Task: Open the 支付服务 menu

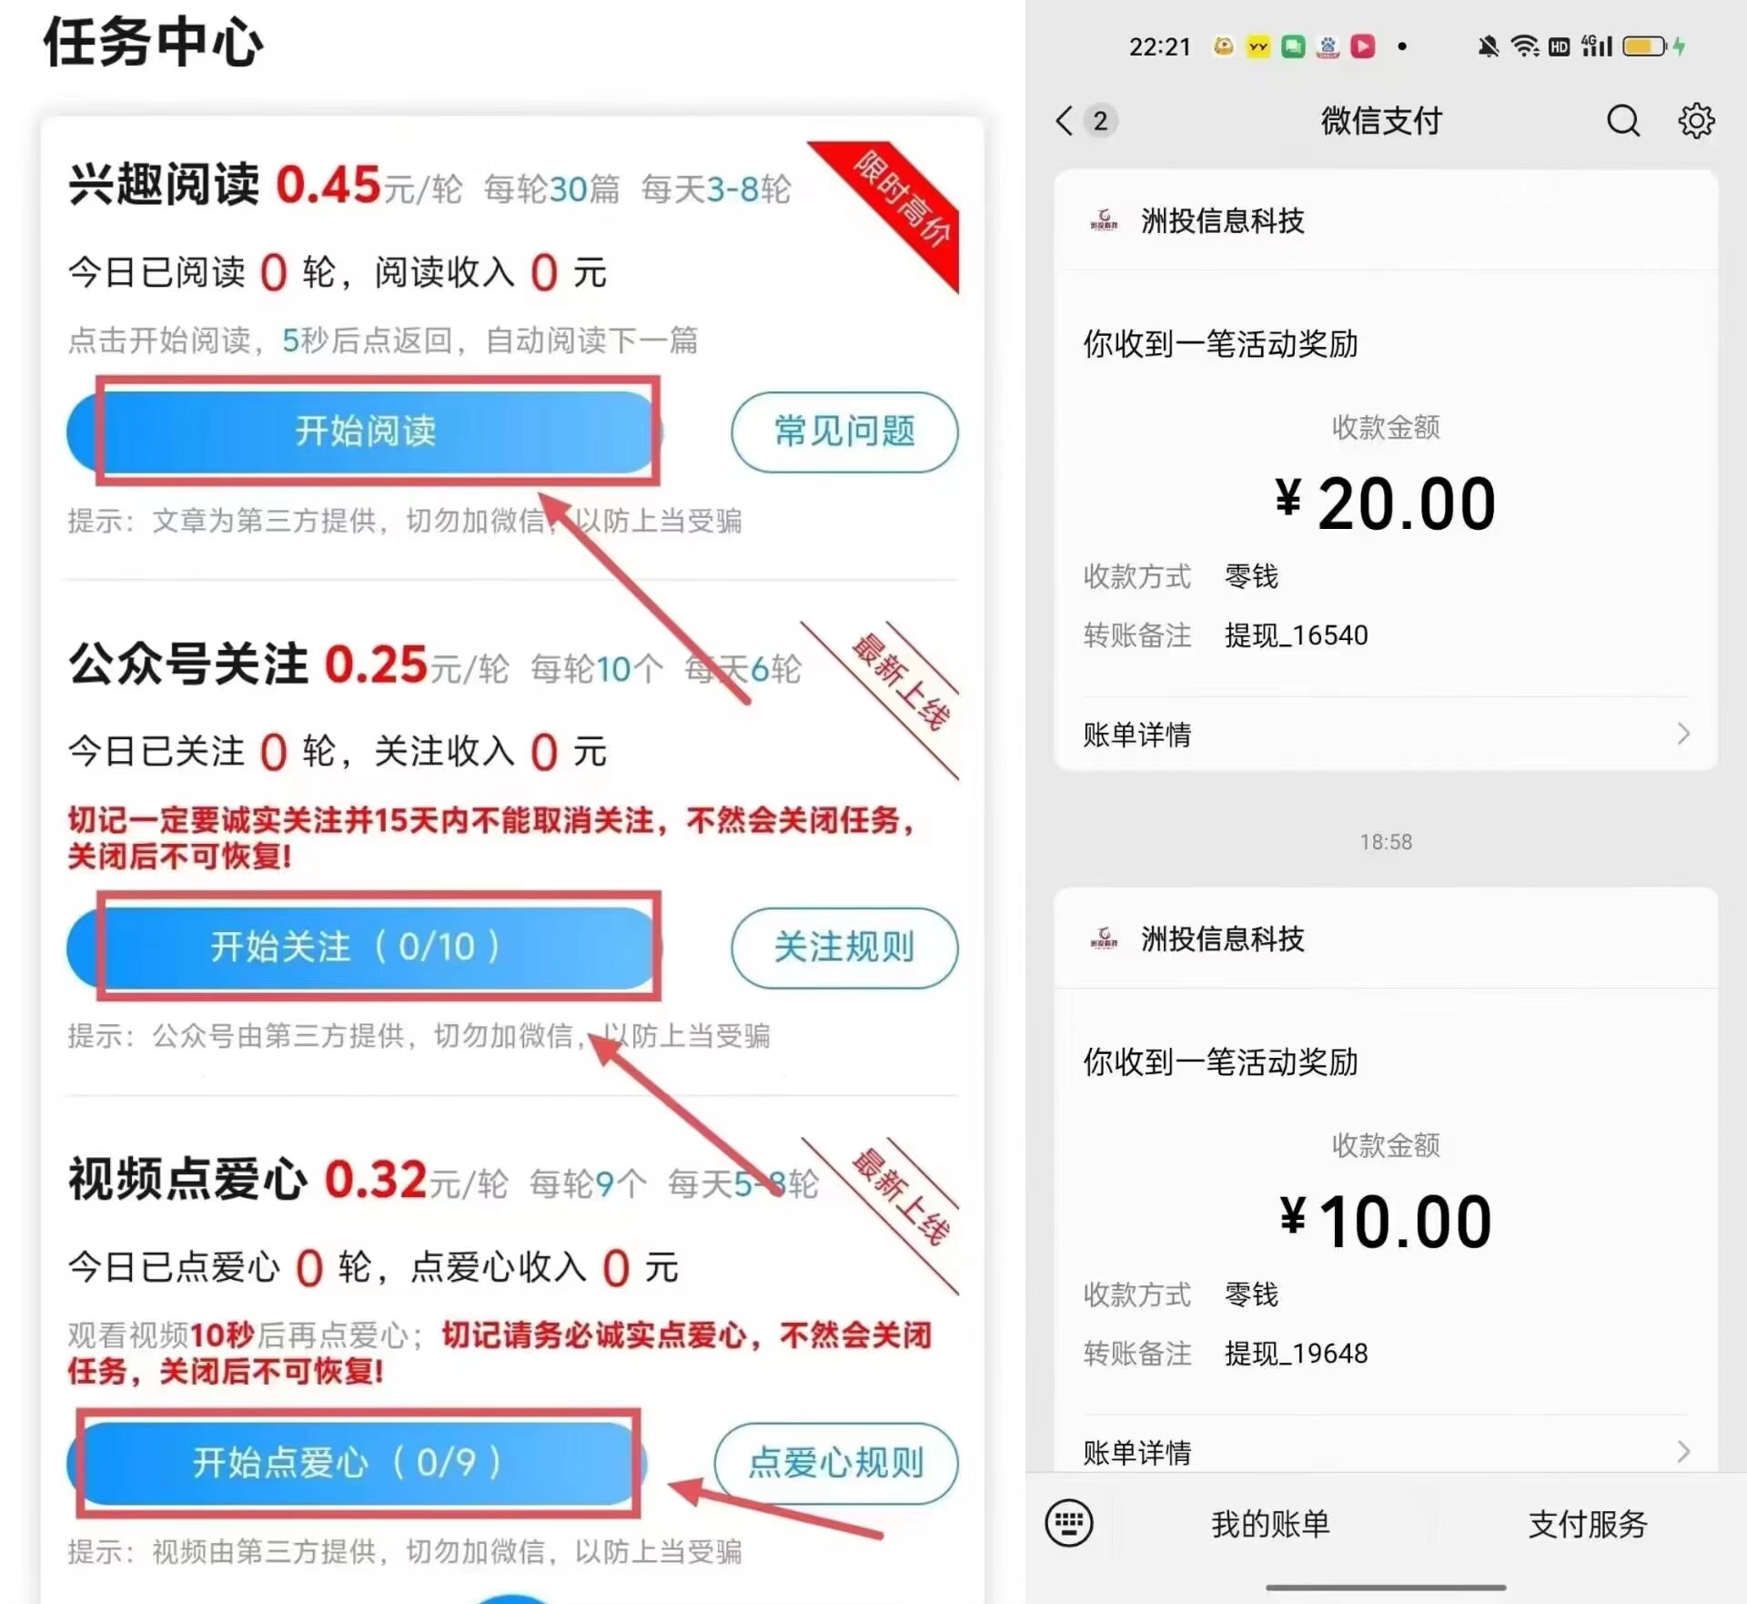Action: pos(1588,1523)
